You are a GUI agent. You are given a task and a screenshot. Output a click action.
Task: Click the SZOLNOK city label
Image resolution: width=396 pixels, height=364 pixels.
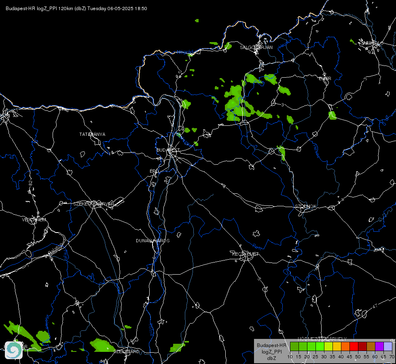[x=306, y=206]
